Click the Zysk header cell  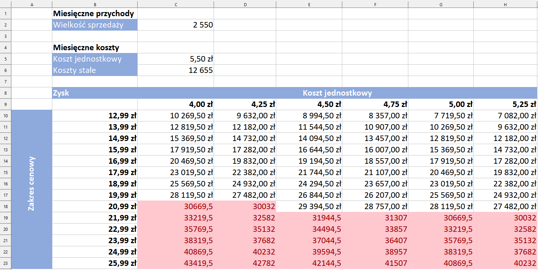click(x=95, y=93)
